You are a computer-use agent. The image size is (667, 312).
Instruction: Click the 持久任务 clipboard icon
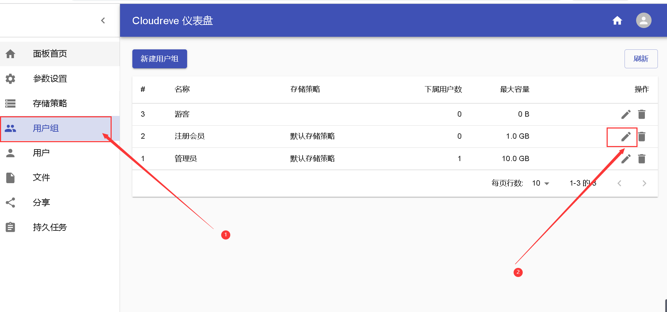tap(11, 227)
